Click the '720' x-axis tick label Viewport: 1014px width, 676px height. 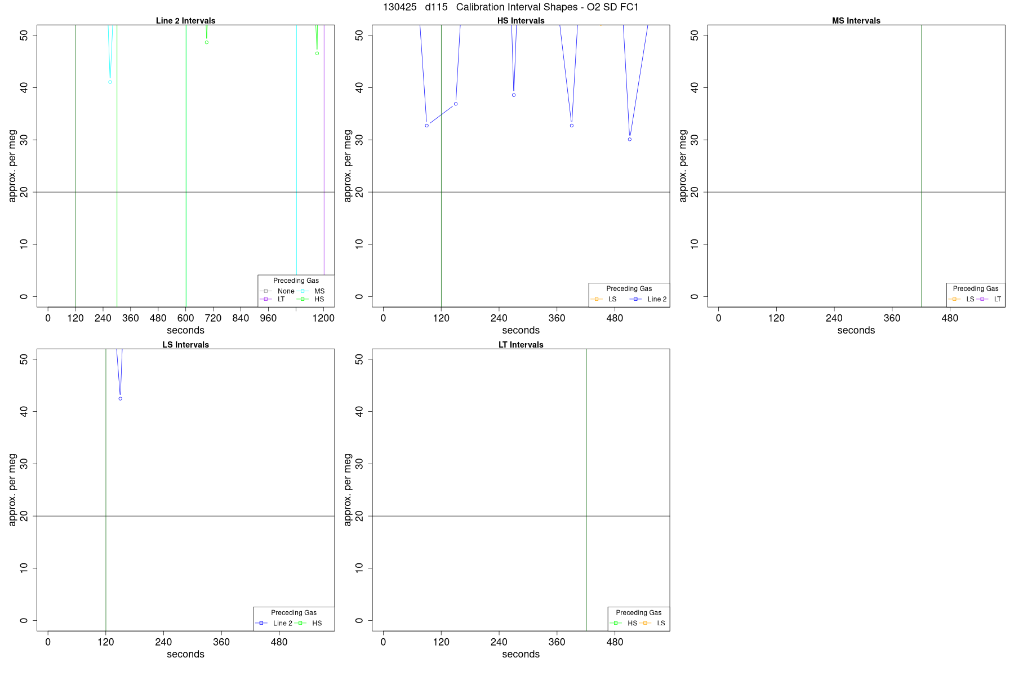(x=213, y=318)
